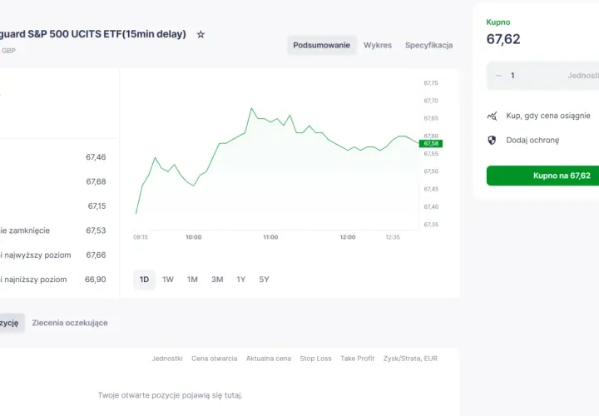Click the 'Jednostki' column header
The width and height of the screenshot is (599, 416).
[167, 359]
